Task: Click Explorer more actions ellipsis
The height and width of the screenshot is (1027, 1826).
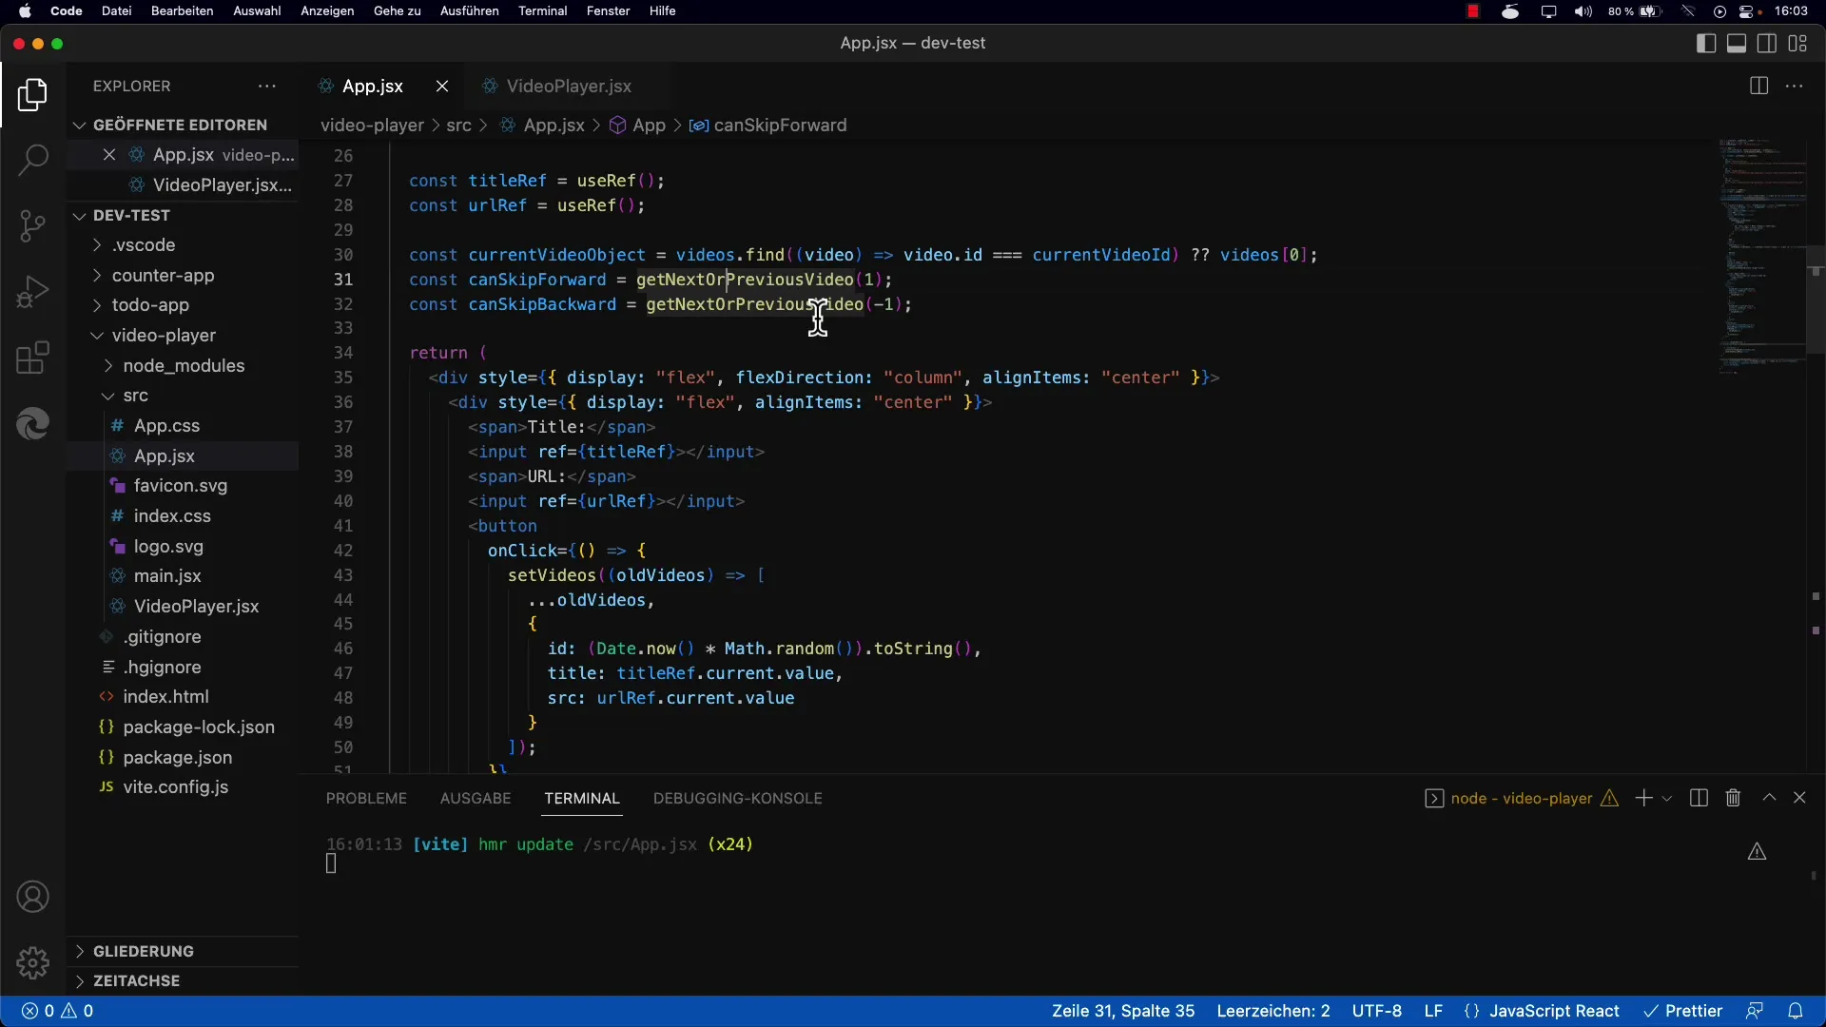Action: coord(267,86)
